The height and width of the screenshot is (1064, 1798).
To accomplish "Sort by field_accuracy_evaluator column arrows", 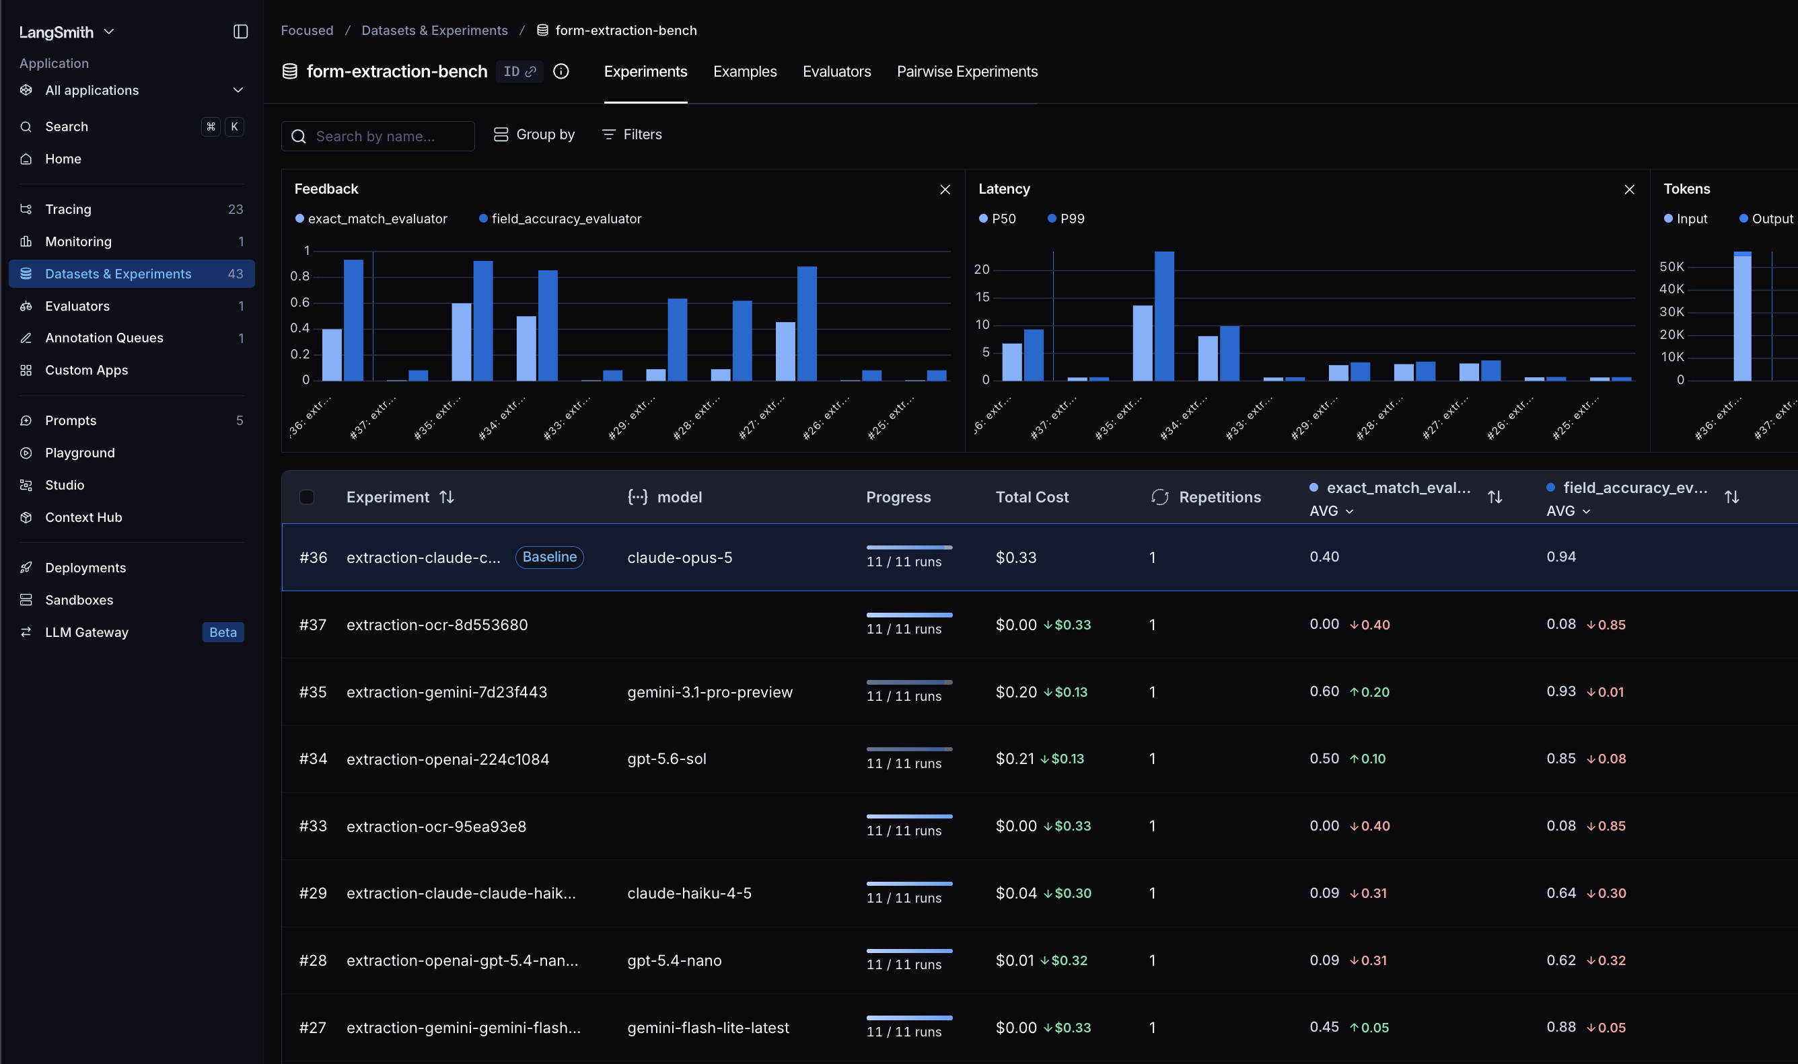I will pyautogui.click(x=1731, y=497).
